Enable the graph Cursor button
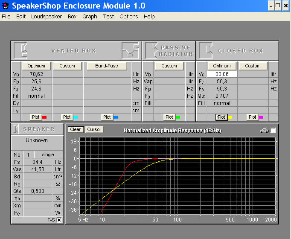Viewport: 291px width, 239px height. (x=94, y=129)
